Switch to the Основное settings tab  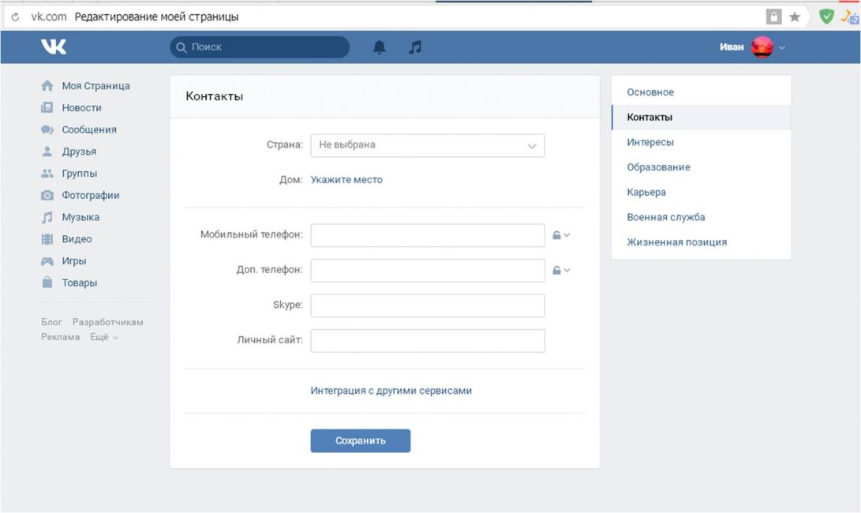[650, 92]
